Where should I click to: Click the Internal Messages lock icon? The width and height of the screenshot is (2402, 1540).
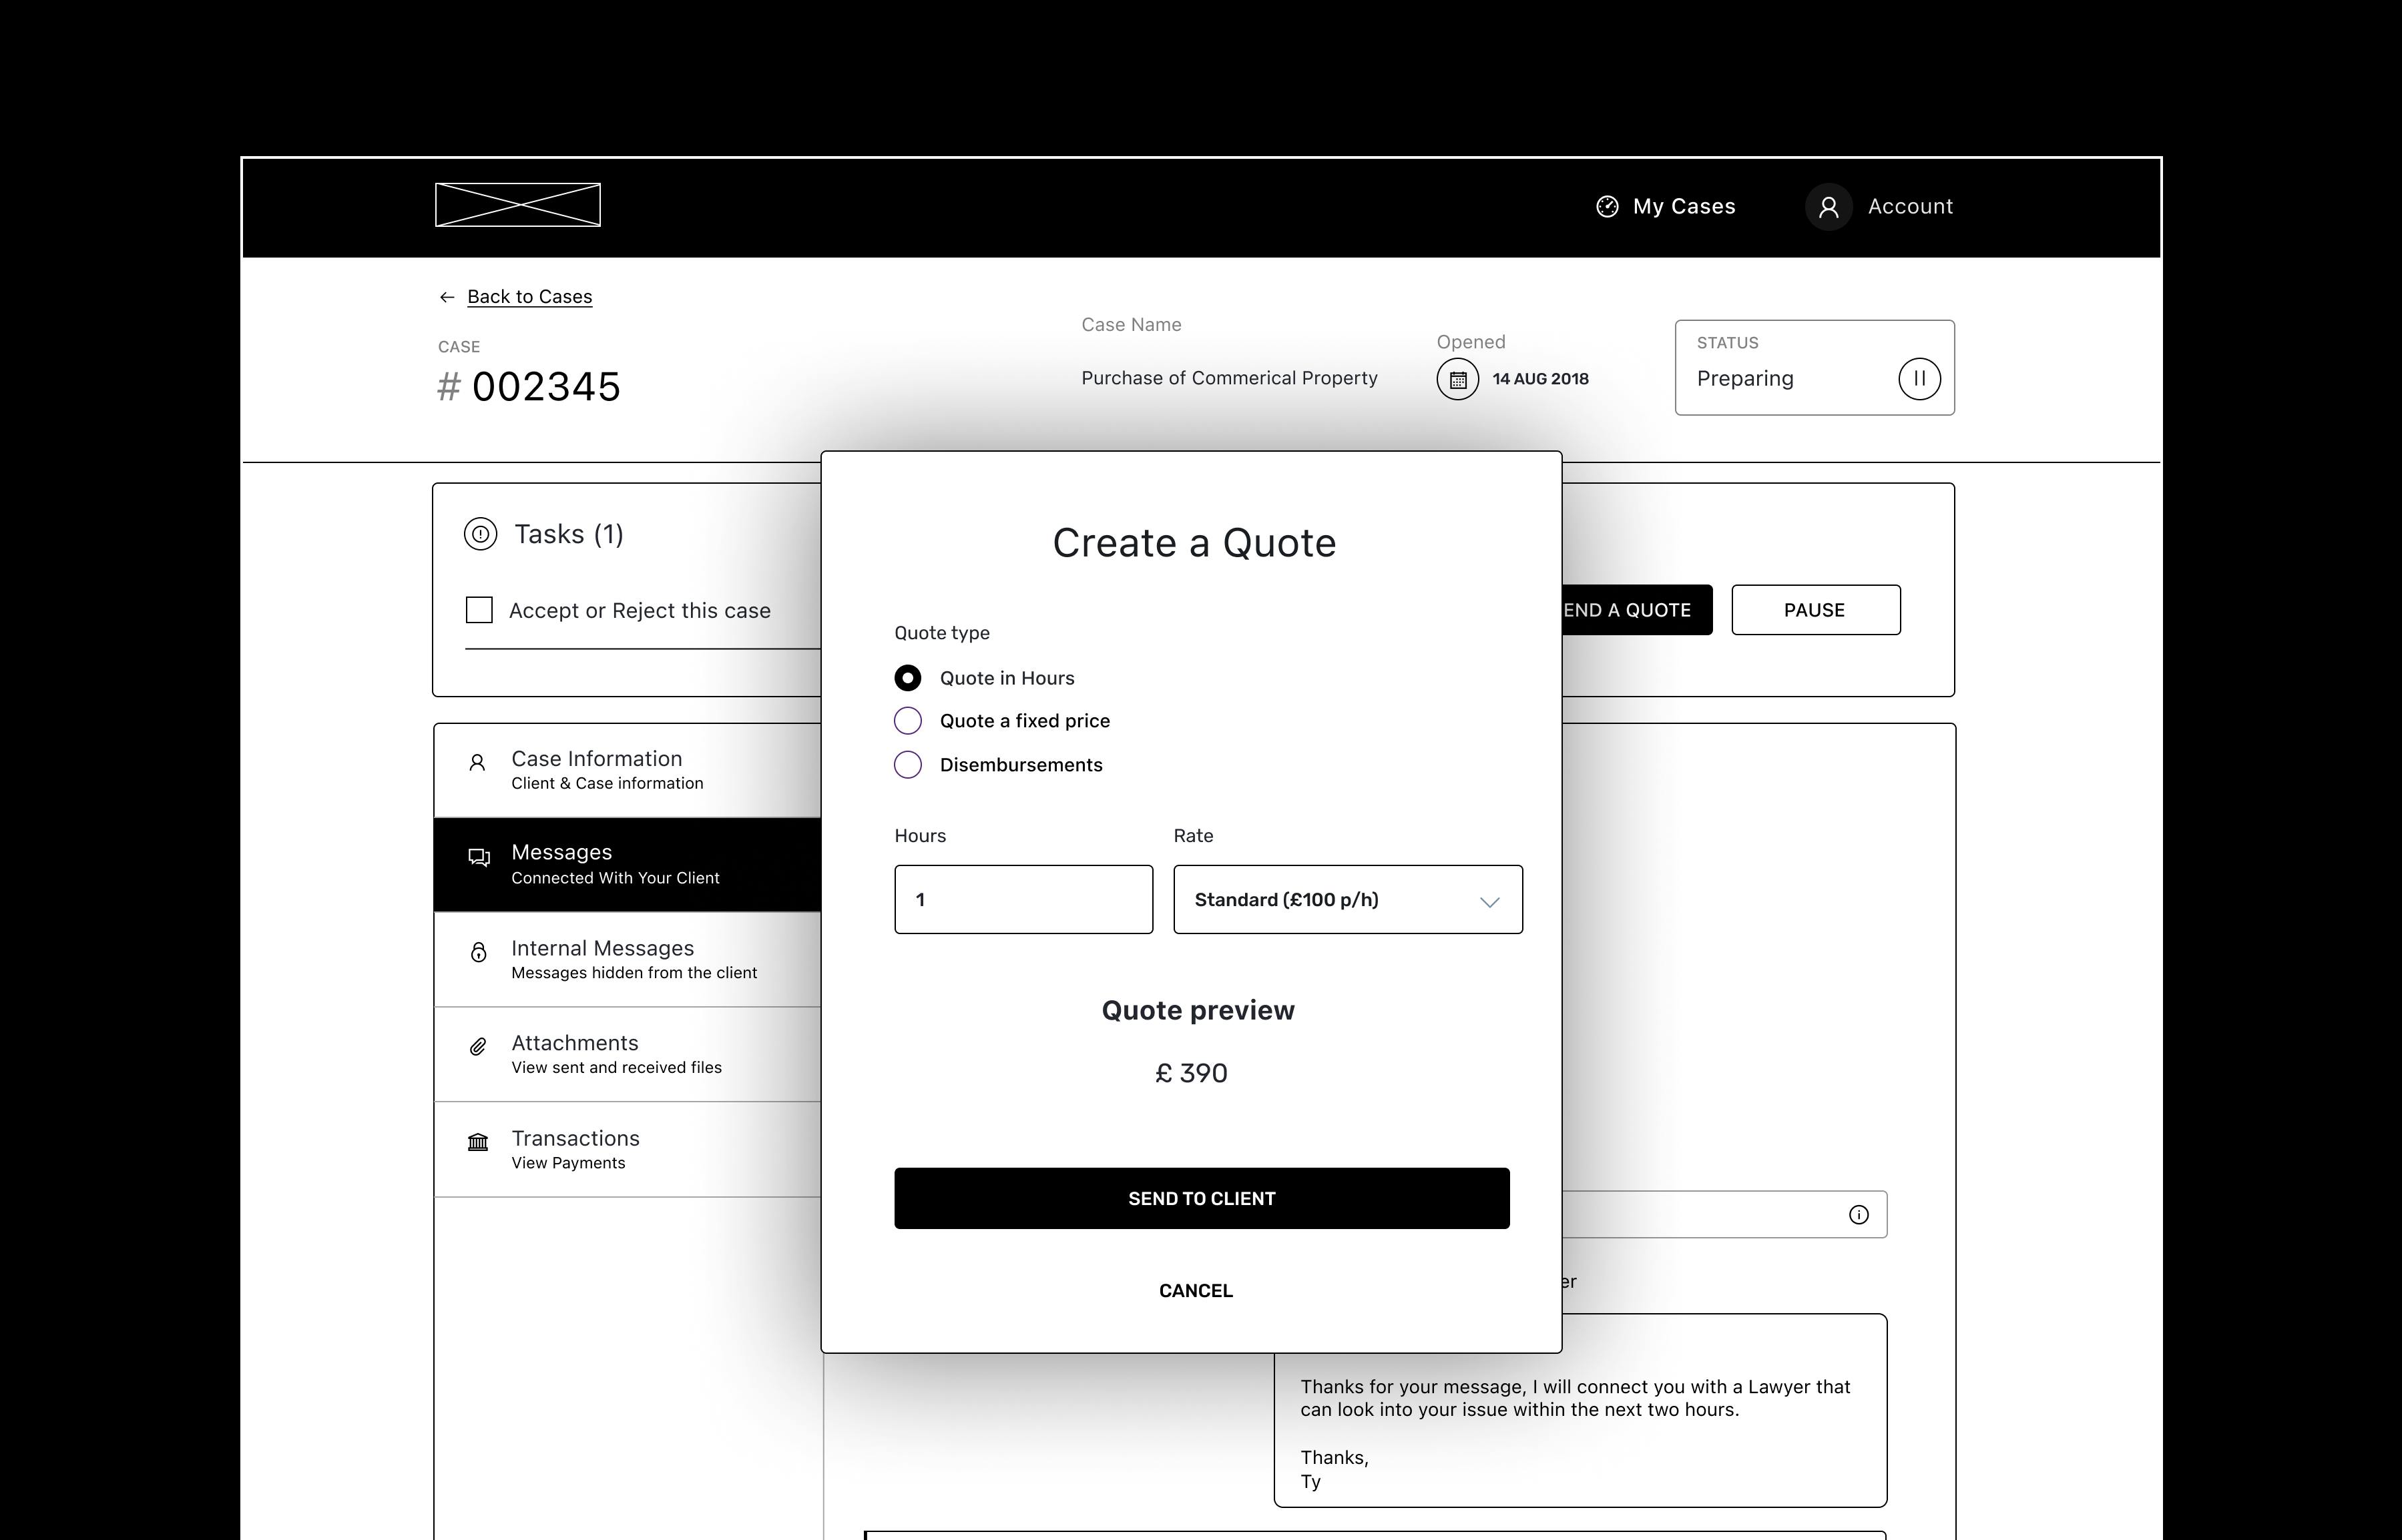click(478, 952)
